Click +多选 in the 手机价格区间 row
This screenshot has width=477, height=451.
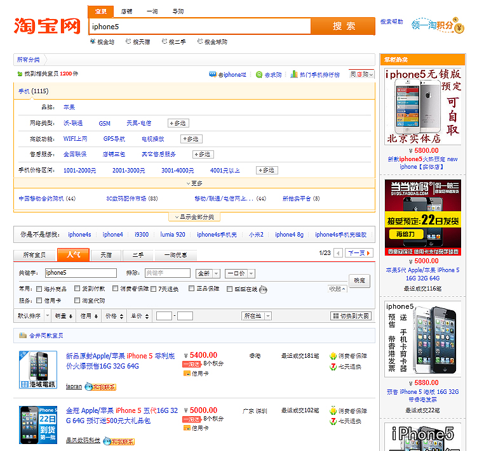point(267,170)
